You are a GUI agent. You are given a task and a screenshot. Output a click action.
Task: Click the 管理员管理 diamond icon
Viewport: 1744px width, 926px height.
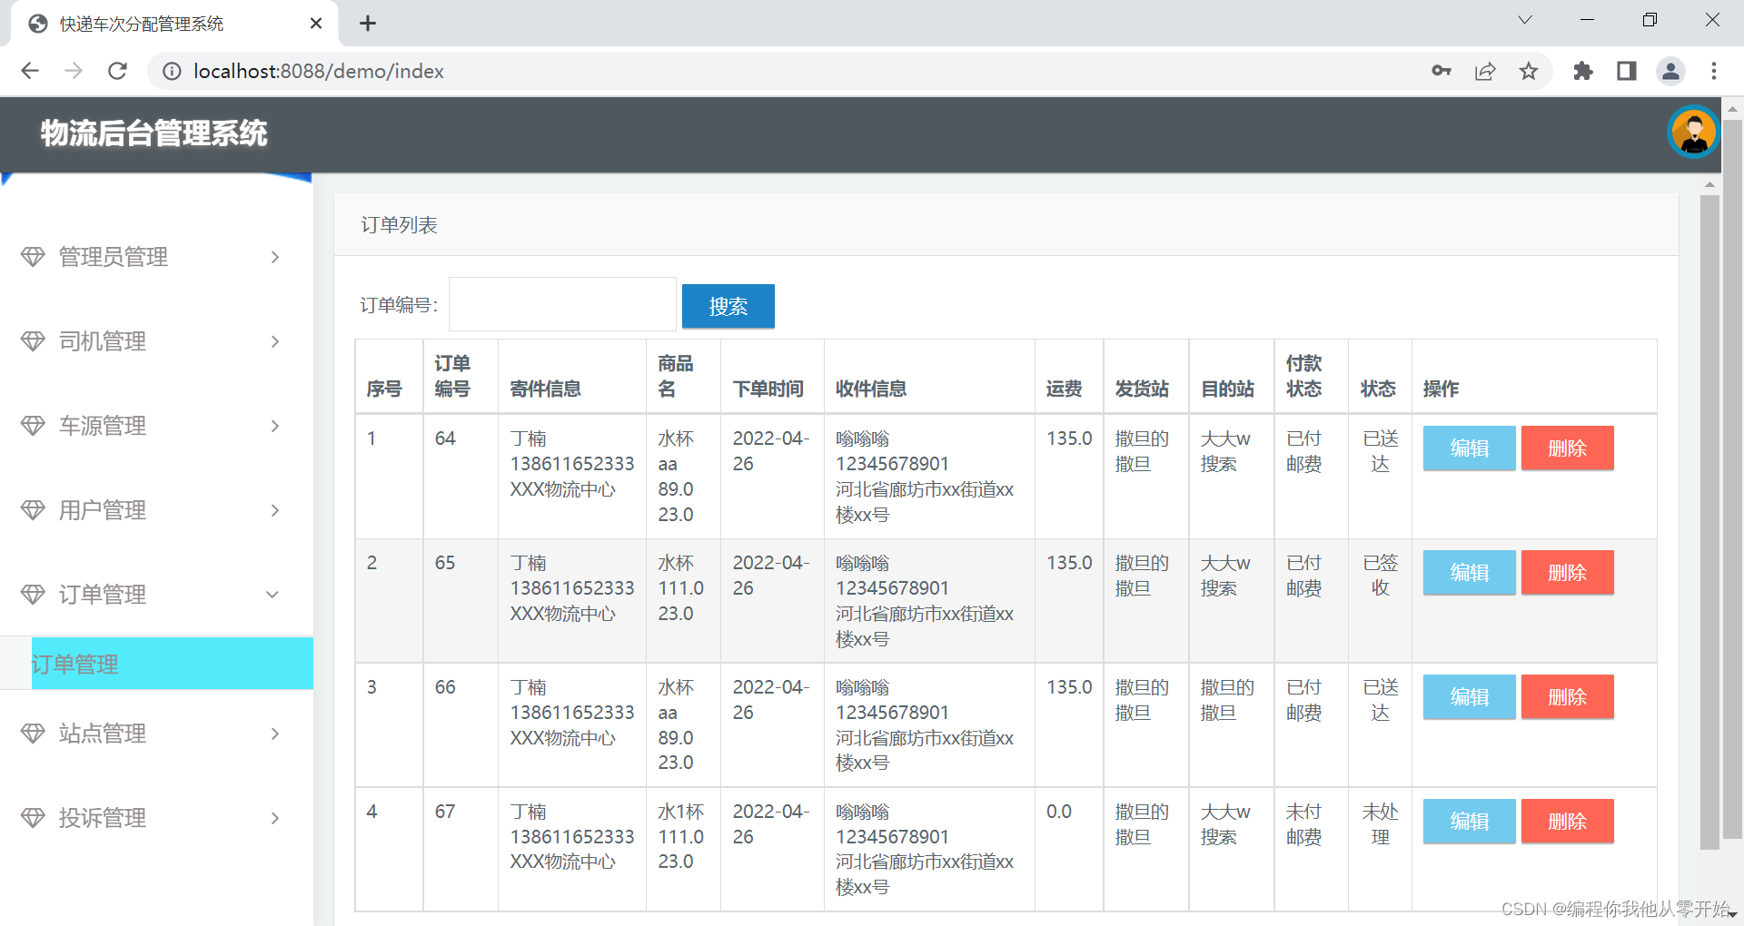click(x=33, y=257)
